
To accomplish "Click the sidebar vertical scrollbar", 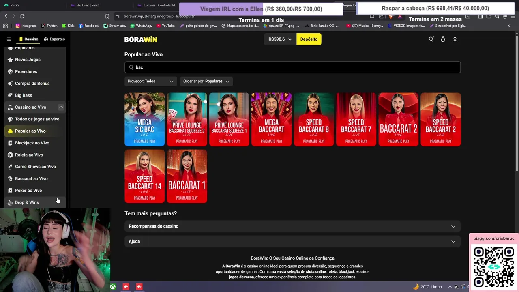I will 69,154.
